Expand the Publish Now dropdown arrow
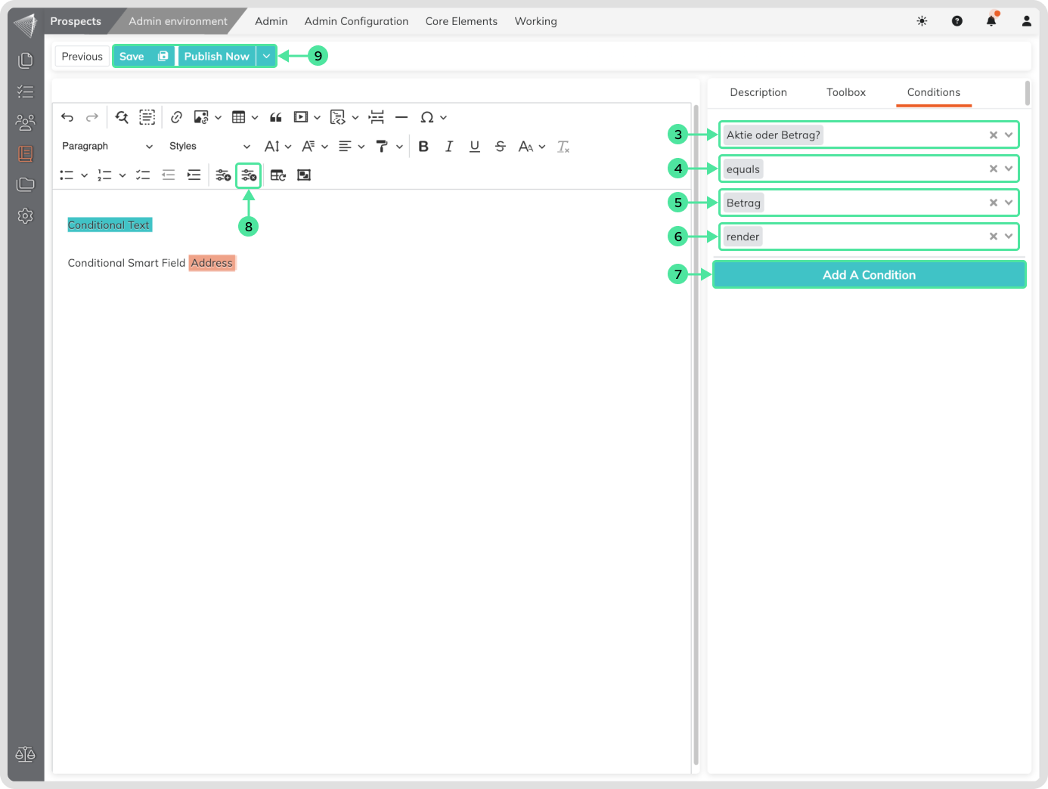1048x789 pixels. pyautogui.click(x=266, y=57)
